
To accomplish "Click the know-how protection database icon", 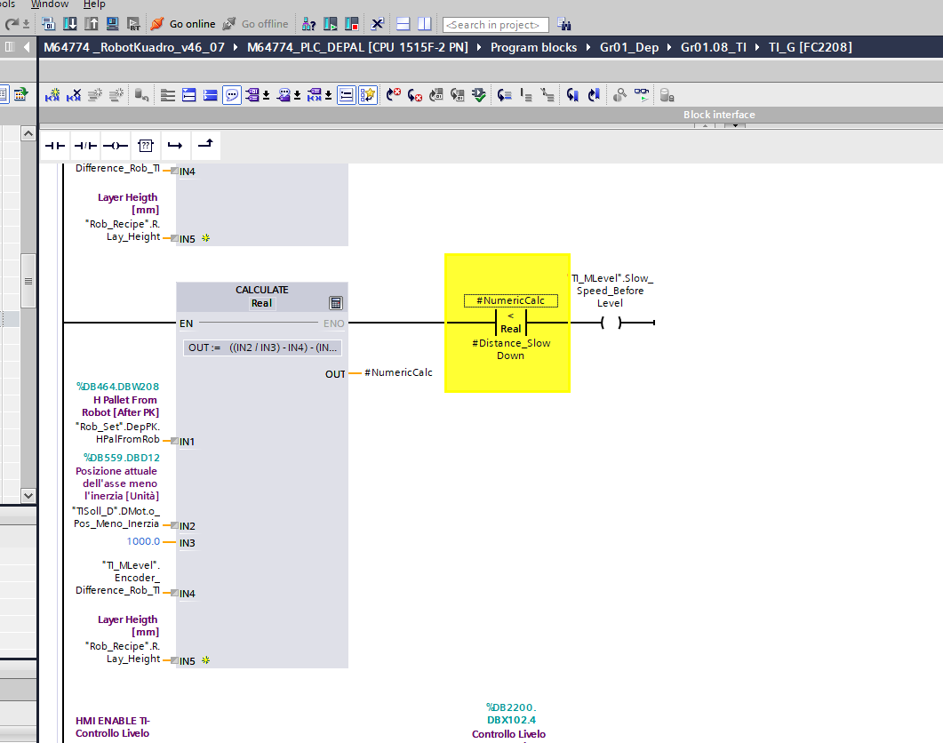I will pos(667,95).
